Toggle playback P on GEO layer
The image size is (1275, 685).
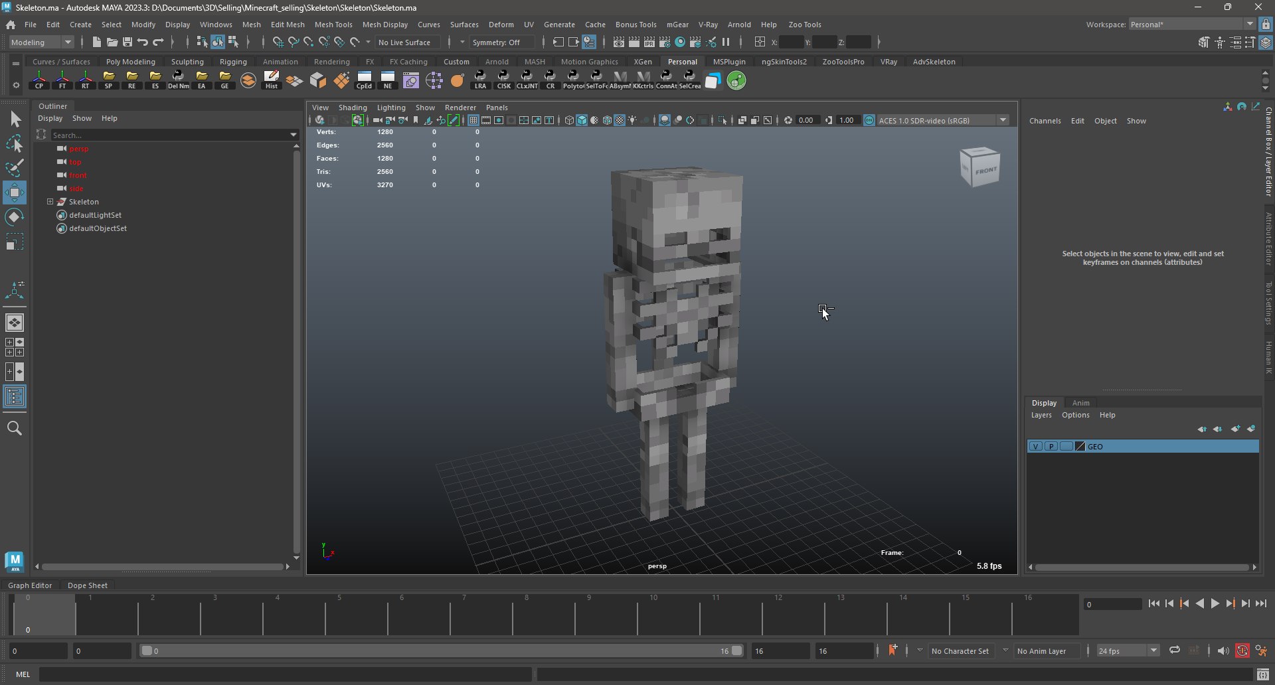[1051, 447]
